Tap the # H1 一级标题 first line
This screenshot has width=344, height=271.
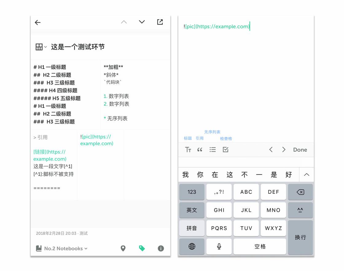pos(50,67)
